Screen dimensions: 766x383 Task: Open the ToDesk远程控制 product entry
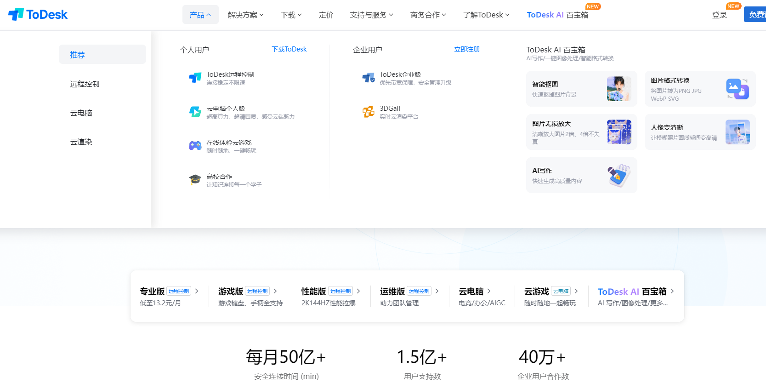pyautogui.click(x=221, y=78)
